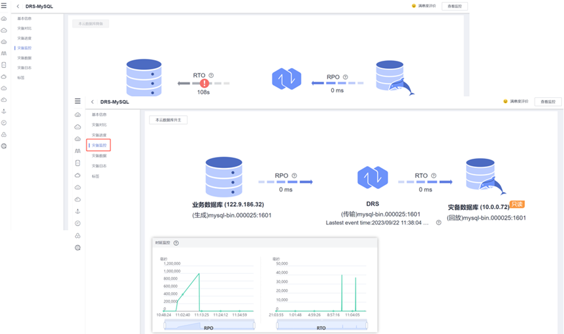Viewport: 564px width, 334px height.
Task: Click (生成)mysql-bin.000025:1601 text
Action: pos(231,215)
